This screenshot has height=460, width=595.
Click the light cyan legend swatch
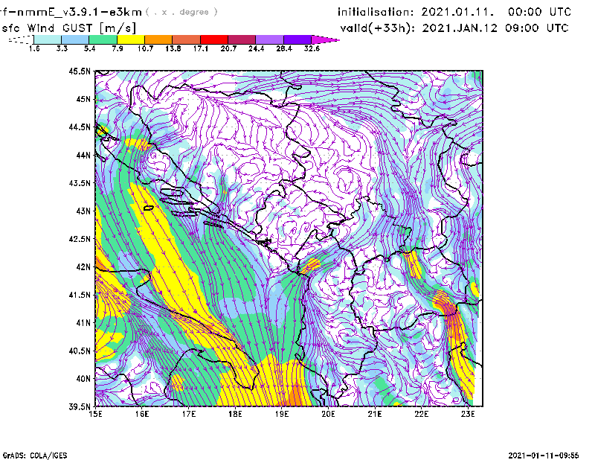tap(48, 39)
